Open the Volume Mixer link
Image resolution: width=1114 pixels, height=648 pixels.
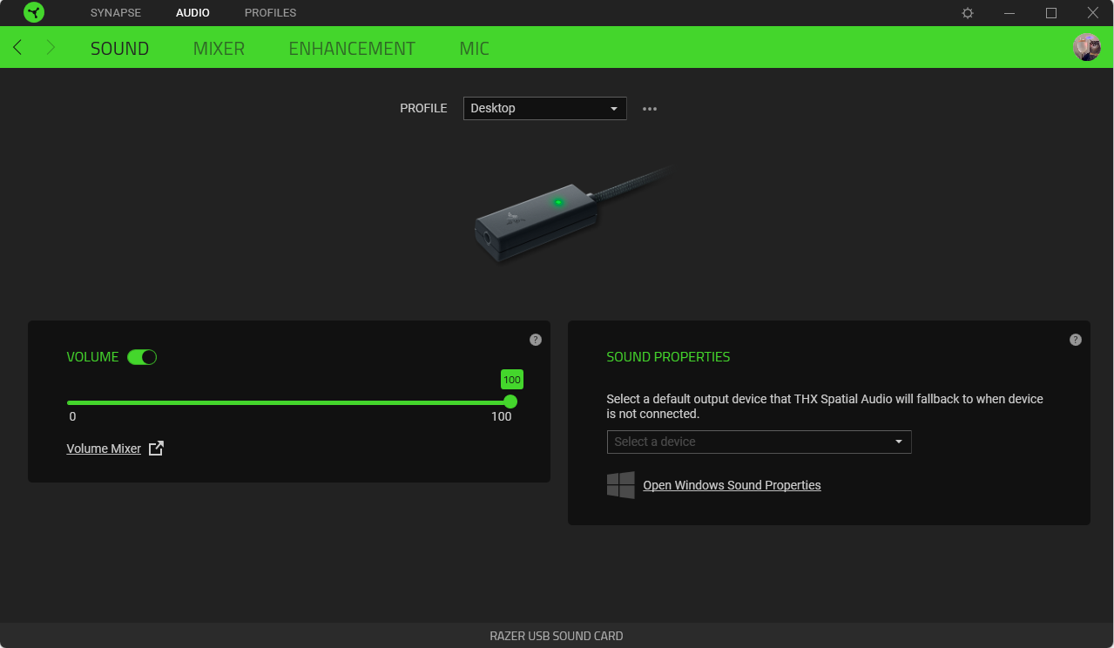point(104,449)
